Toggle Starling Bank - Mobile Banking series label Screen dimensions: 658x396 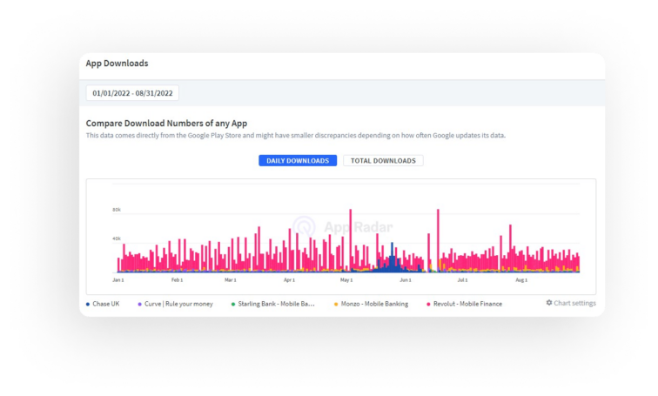(x=275, y=304)
